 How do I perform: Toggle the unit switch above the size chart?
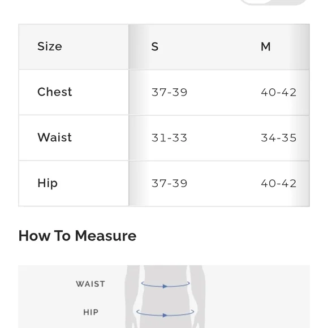coord(274,2)
